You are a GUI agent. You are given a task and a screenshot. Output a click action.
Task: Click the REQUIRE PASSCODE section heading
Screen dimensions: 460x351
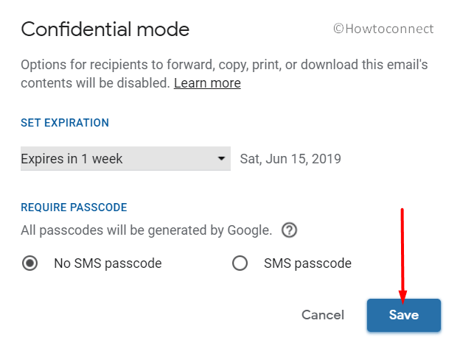pos(74,208)
